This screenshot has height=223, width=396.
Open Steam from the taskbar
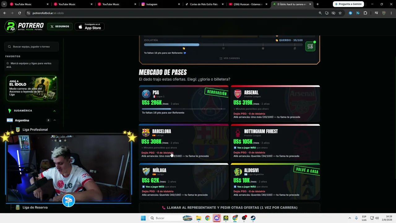253,218
